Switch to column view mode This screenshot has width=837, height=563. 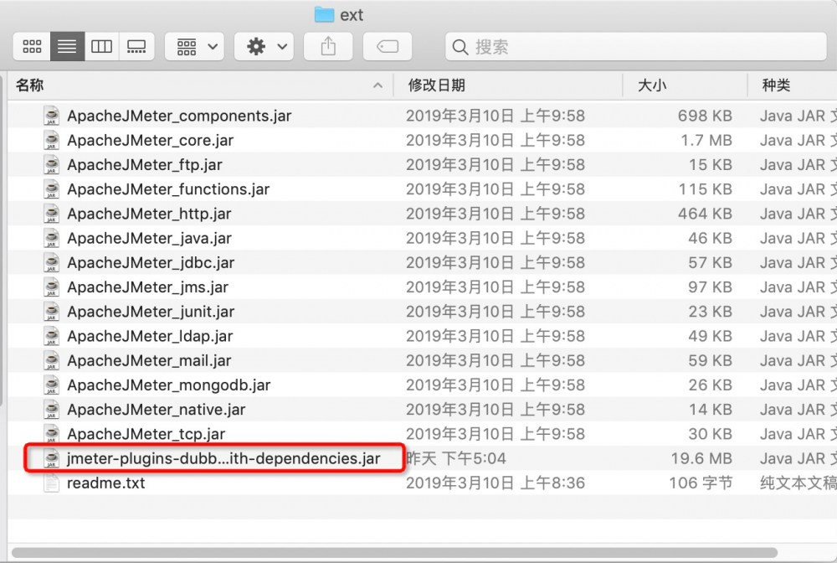(101, 46)
